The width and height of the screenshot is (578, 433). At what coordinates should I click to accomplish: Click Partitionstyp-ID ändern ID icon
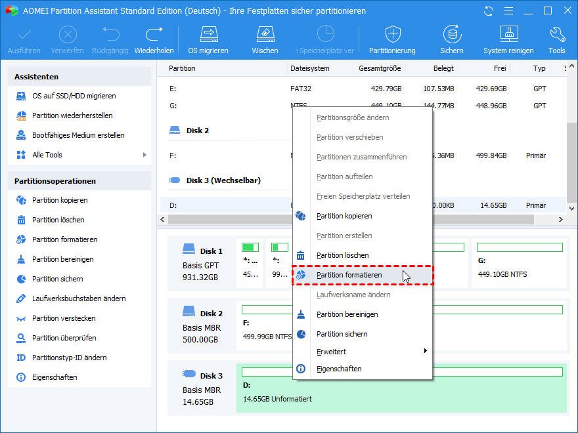(x=21, y=358)
